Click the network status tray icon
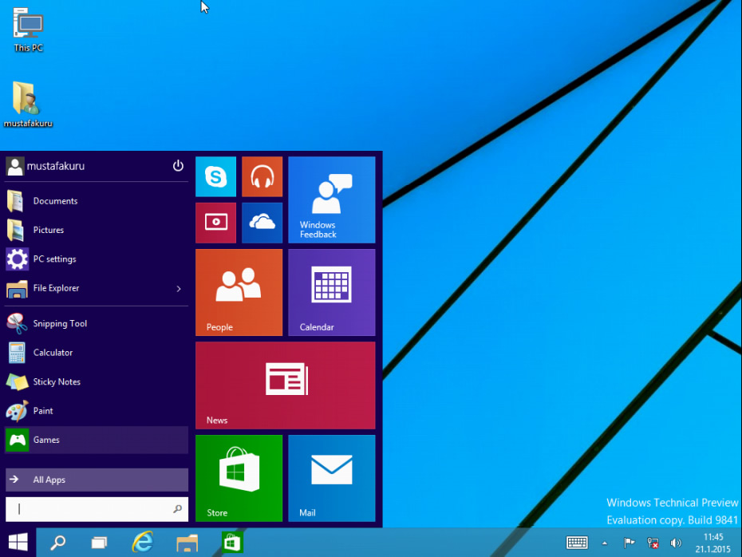The height and width of the screenshot is (557, 742). 653,543
